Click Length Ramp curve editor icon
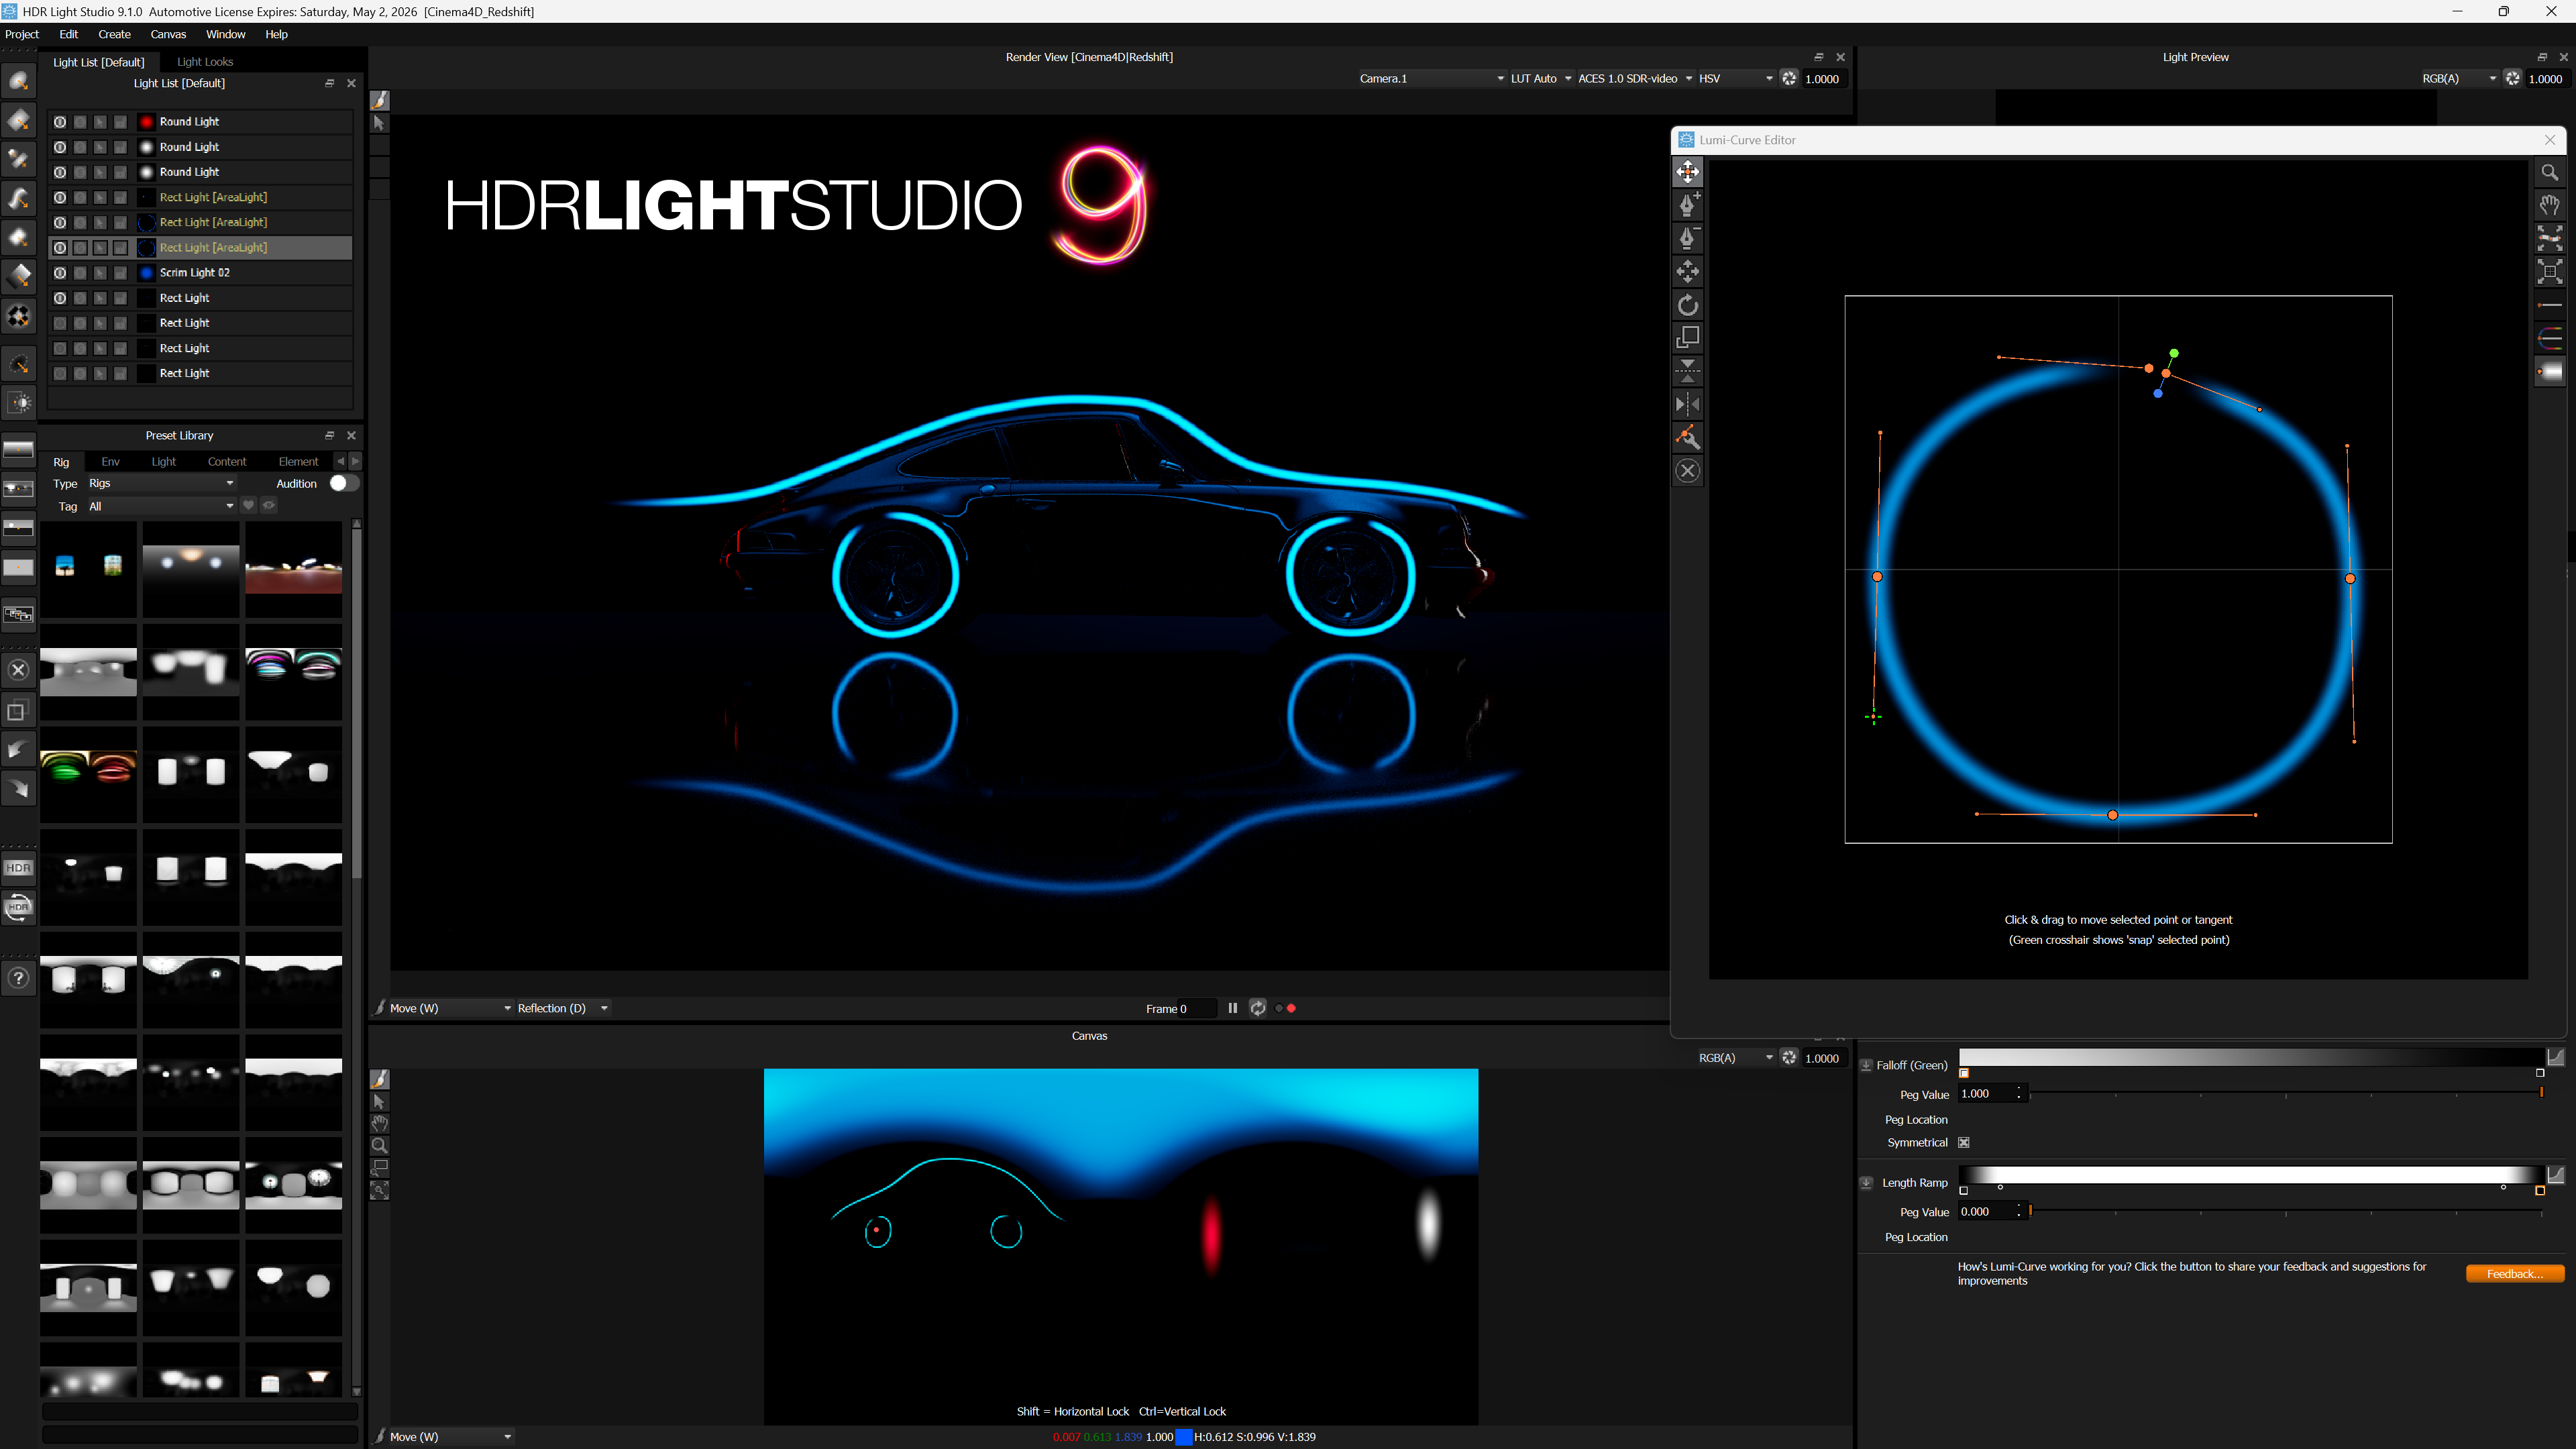 coord(2555,1175)
